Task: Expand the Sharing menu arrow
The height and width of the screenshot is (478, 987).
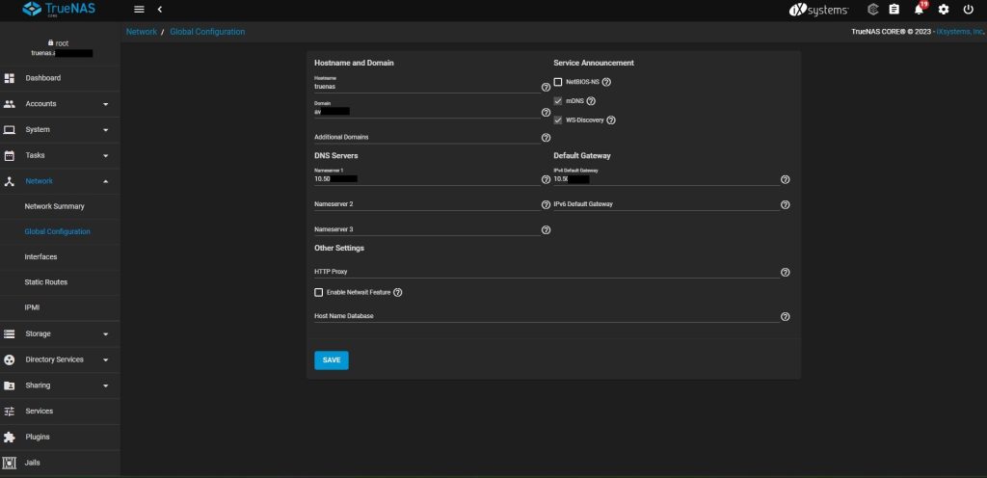Action: click(106, 385)
